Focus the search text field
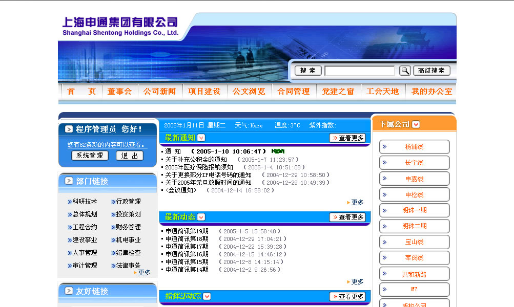514x307 pixels. point(359,71)
